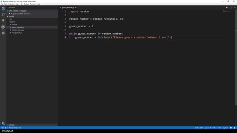This screenshot has width=237, height=133.
Task: Click the word 'import' on line 1
Action: [x=74, y=11]
